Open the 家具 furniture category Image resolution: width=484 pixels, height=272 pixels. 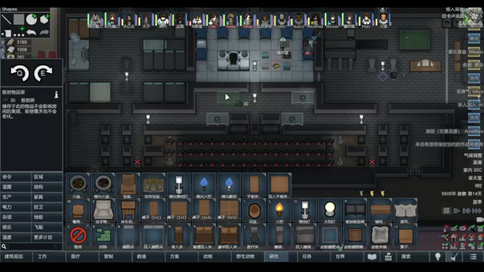point(47,197)
